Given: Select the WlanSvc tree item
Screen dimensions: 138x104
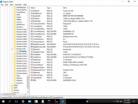Looking at the screenshot, I should (x=19, y=78).
